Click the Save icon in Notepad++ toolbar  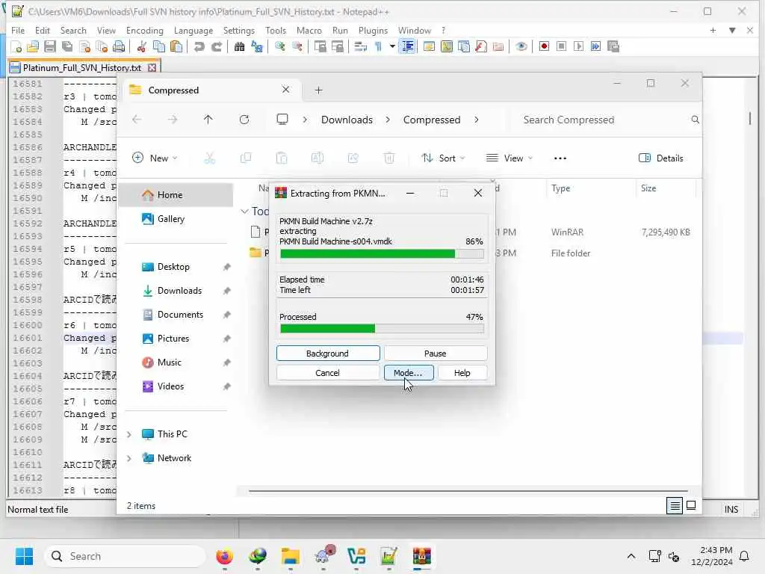(50, 47)
